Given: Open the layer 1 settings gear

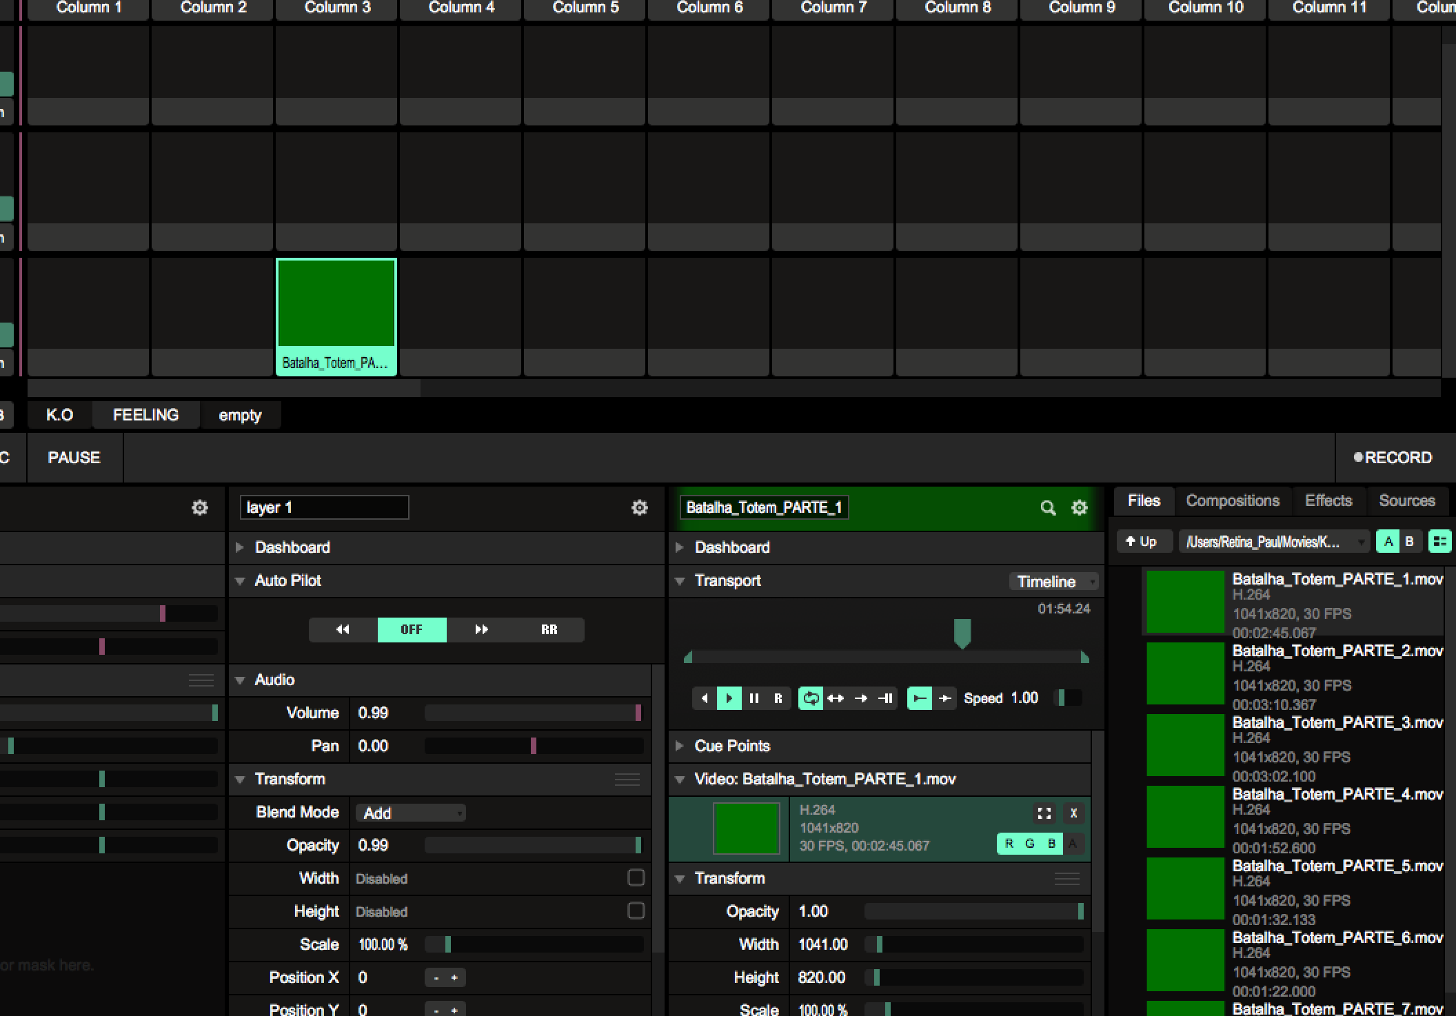Looking at the screenshot, I should pyautogui.click(x=640, y=508).
